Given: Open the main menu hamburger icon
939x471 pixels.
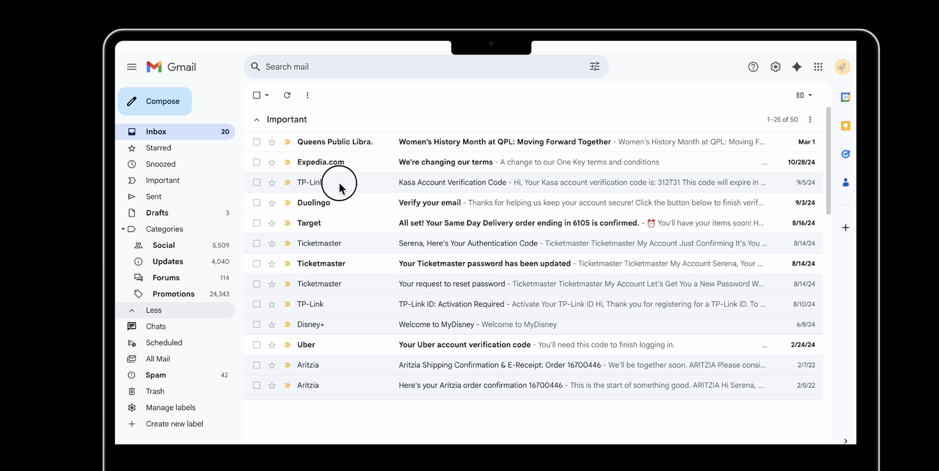Looking at the screenshot, I should (x=132, y=67).
